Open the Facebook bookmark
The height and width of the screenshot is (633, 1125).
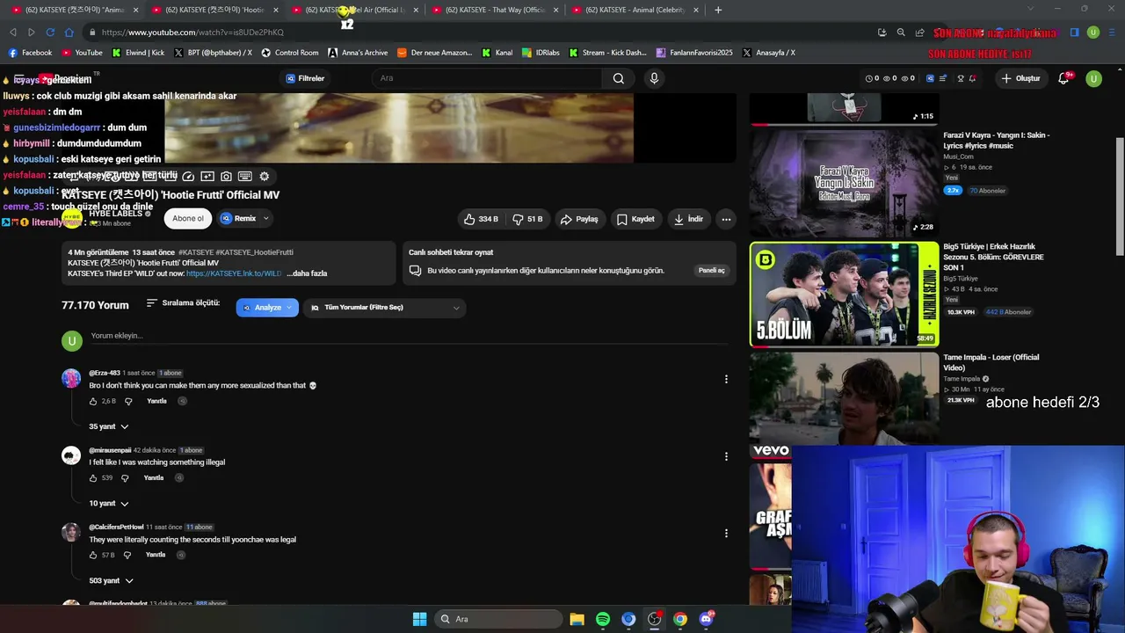coord(29,53)
